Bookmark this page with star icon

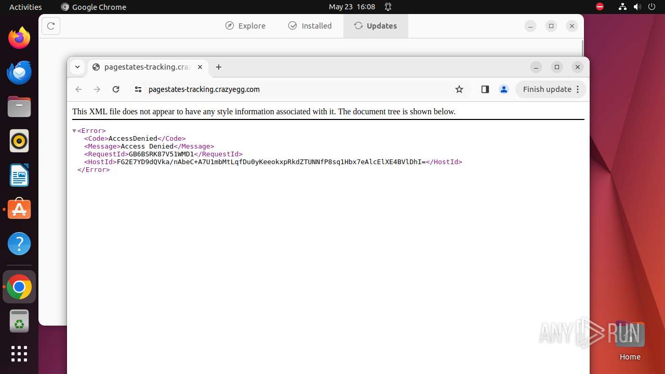[459, 89]
